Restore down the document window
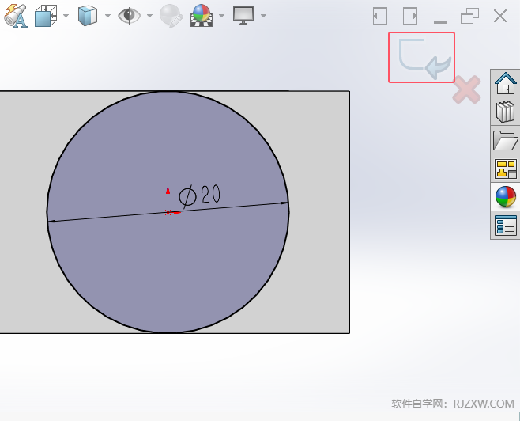 coord(470,16)
